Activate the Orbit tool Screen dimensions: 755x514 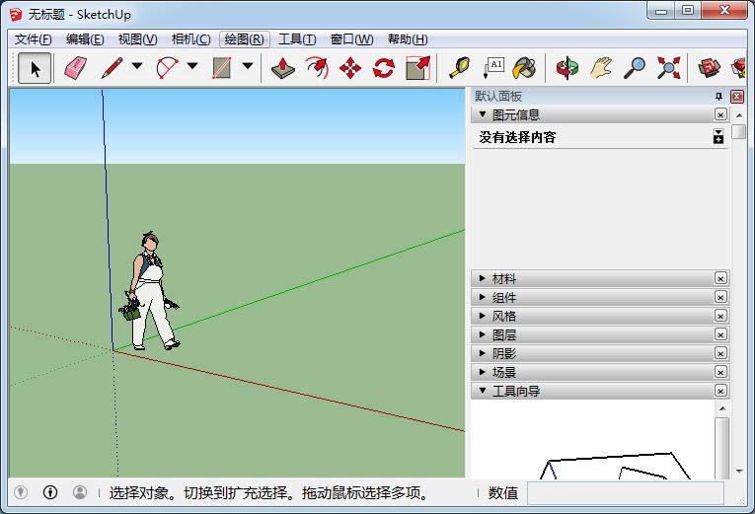[567, 68]
